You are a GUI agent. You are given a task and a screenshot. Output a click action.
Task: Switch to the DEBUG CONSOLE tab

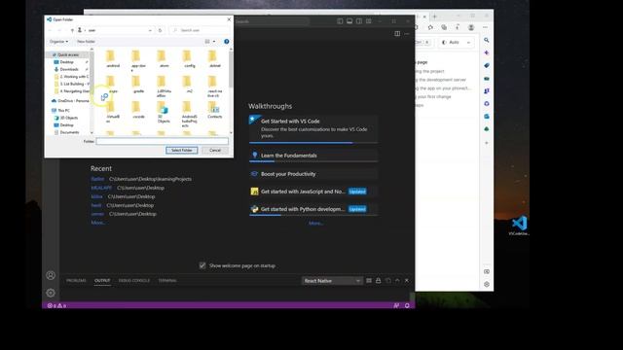(134, 281)
